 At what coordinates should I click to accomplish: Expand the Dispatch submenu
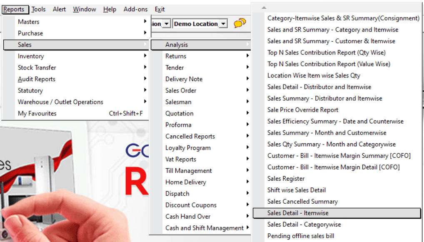[201, 194]
